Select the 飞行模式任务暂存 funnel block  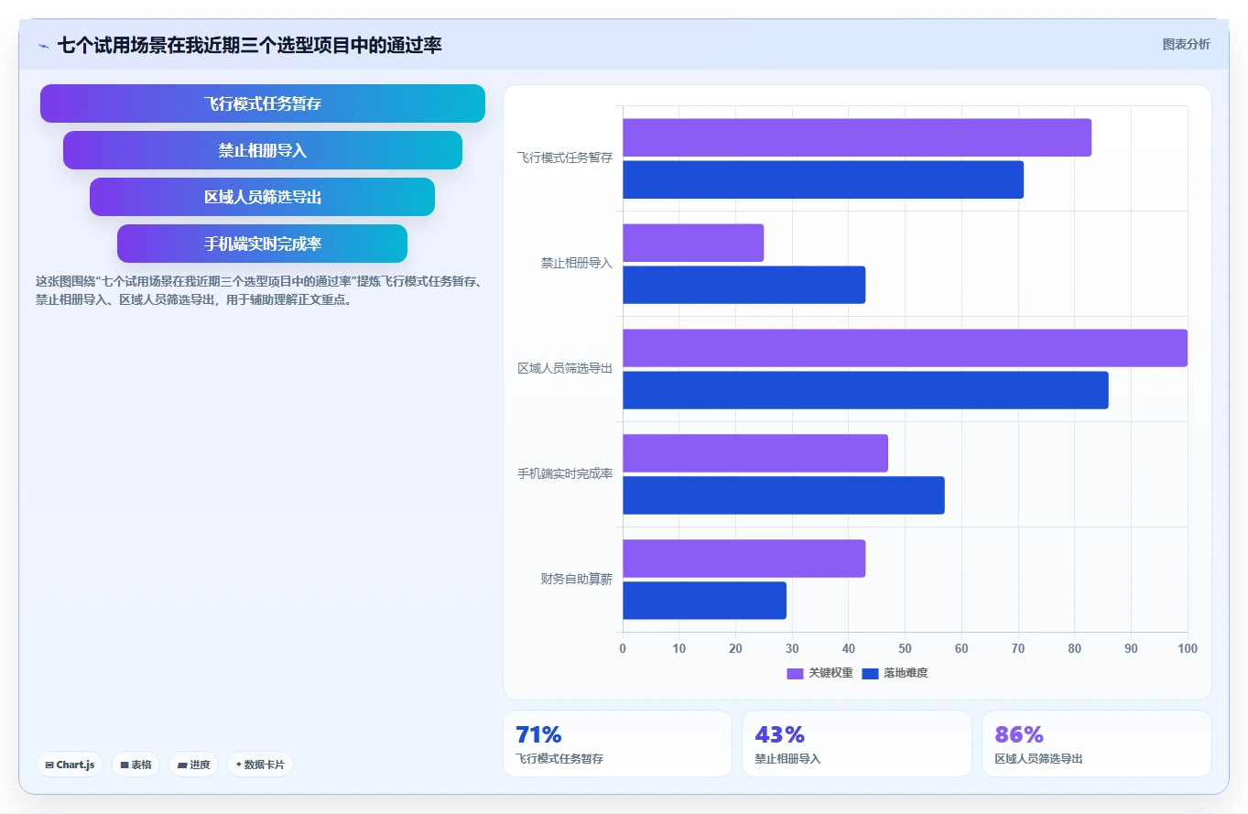click(263, 103)
